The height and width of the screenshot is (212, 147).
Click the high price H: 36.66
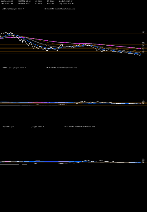coord(51,1)
